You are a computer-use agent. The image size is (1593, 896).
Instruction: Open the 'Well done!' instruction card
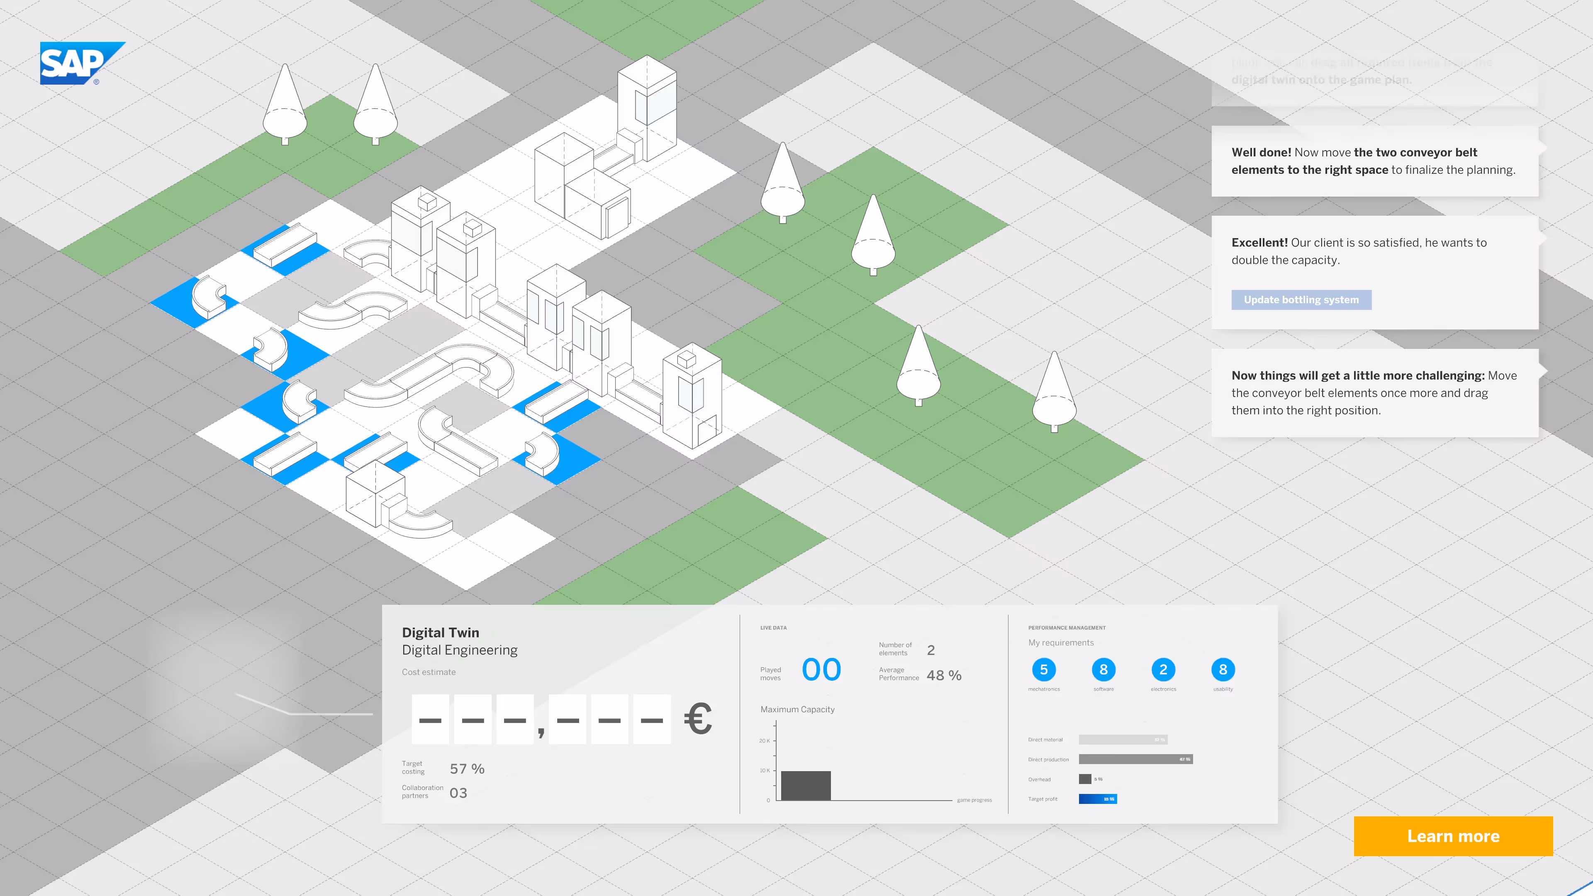(x=1374, y=161)
